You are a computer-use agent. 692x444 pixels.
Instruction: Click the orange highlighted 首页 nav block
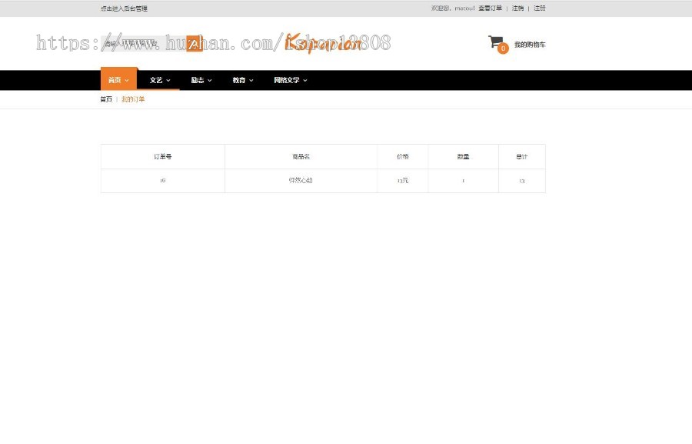click(x=118, y=80)
